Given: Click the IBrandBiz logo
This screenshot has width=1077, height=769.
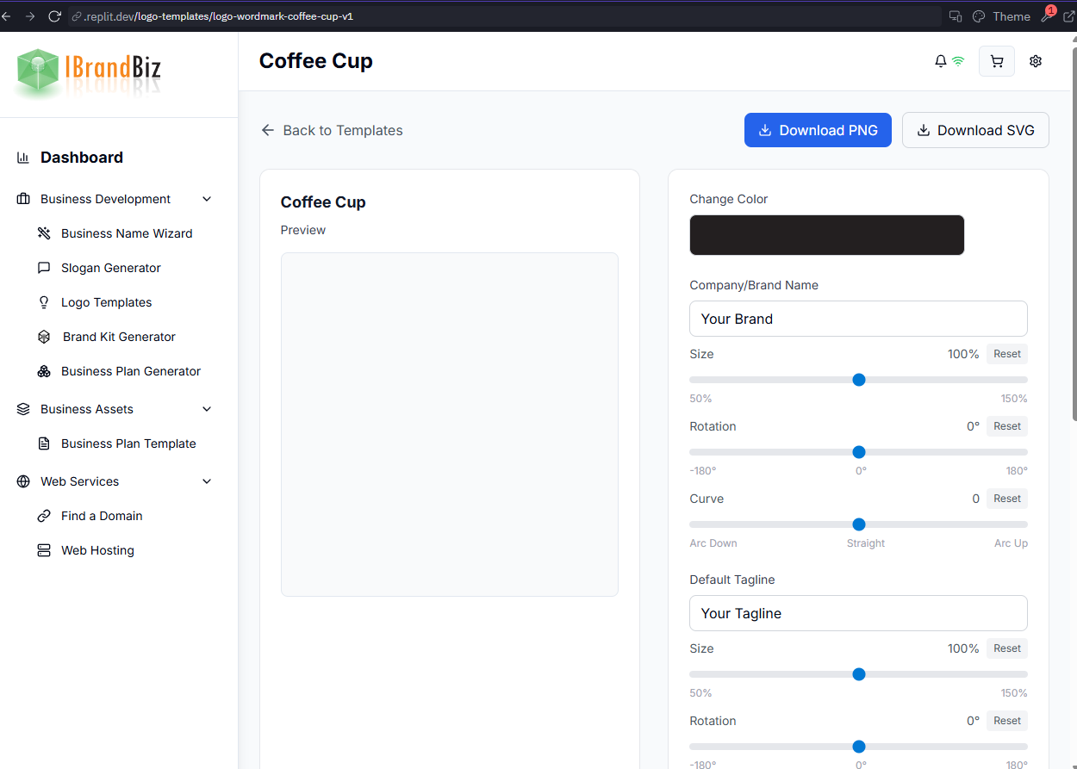Looking at the screenshot, I should click(x=89, y=72).
